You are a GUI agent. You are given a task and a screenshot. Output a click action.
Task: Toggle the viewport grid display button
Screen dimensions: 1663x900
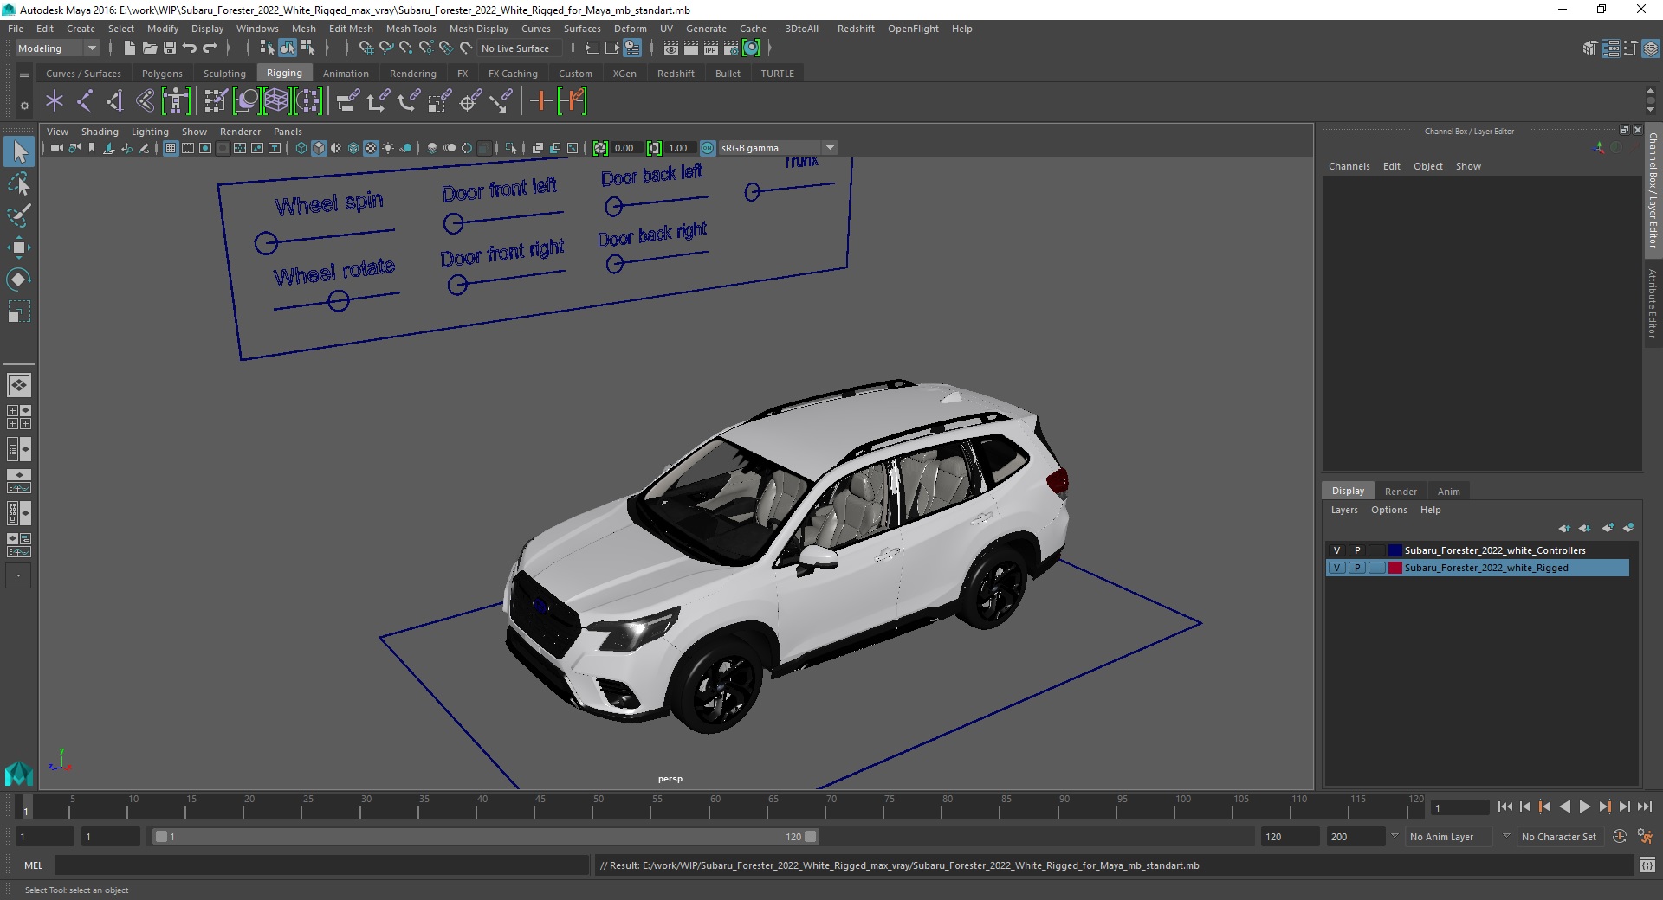pos(171,148)
